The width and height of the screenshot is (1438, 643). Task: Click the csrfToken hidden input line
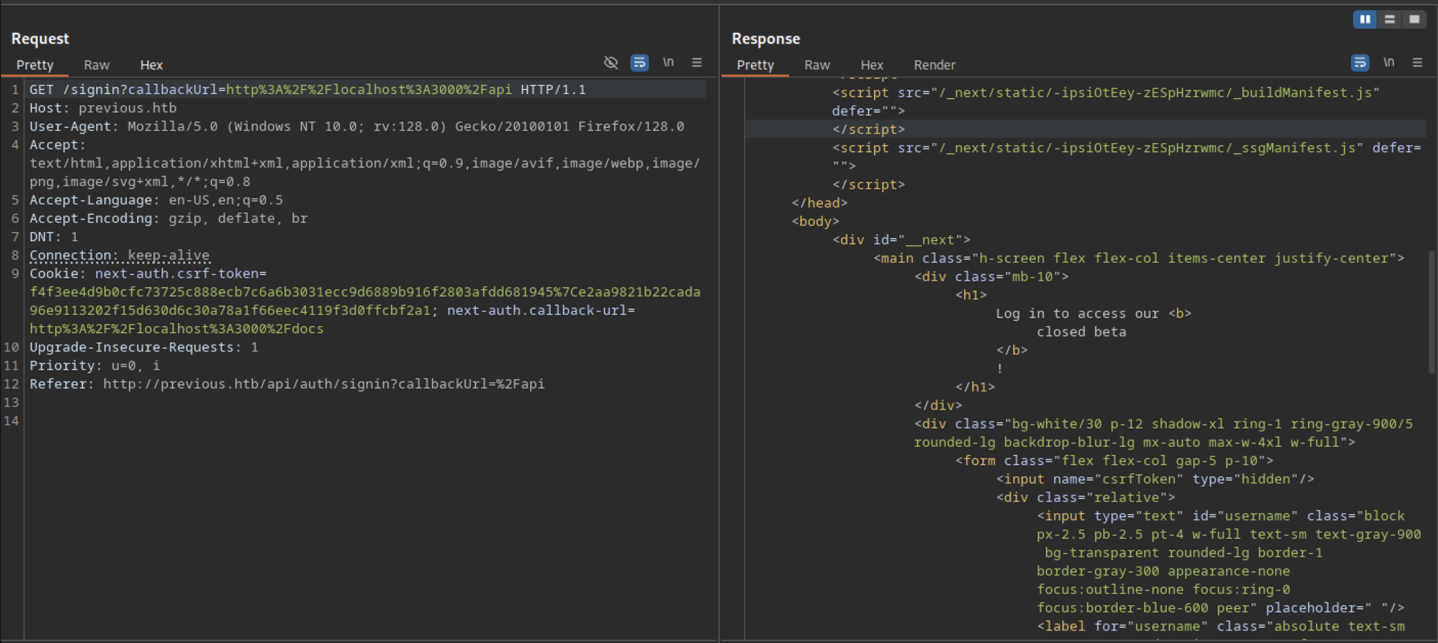tap(1155, 479)
